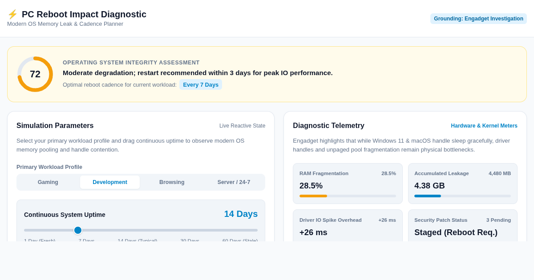Click the RAM Fragmentation progress bar
Image resolution: width=534 pixels, height=280 pixels.
[x=348, y=196]
